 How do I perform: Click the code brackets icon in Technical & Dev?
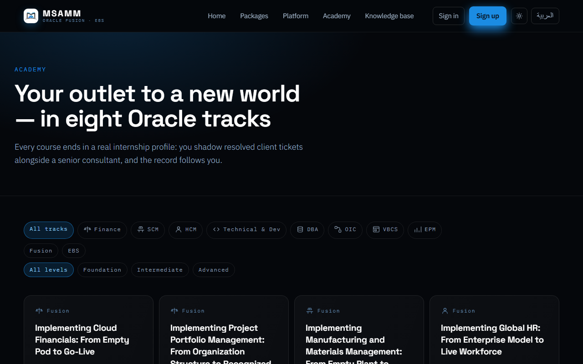(x=216, y=230)
